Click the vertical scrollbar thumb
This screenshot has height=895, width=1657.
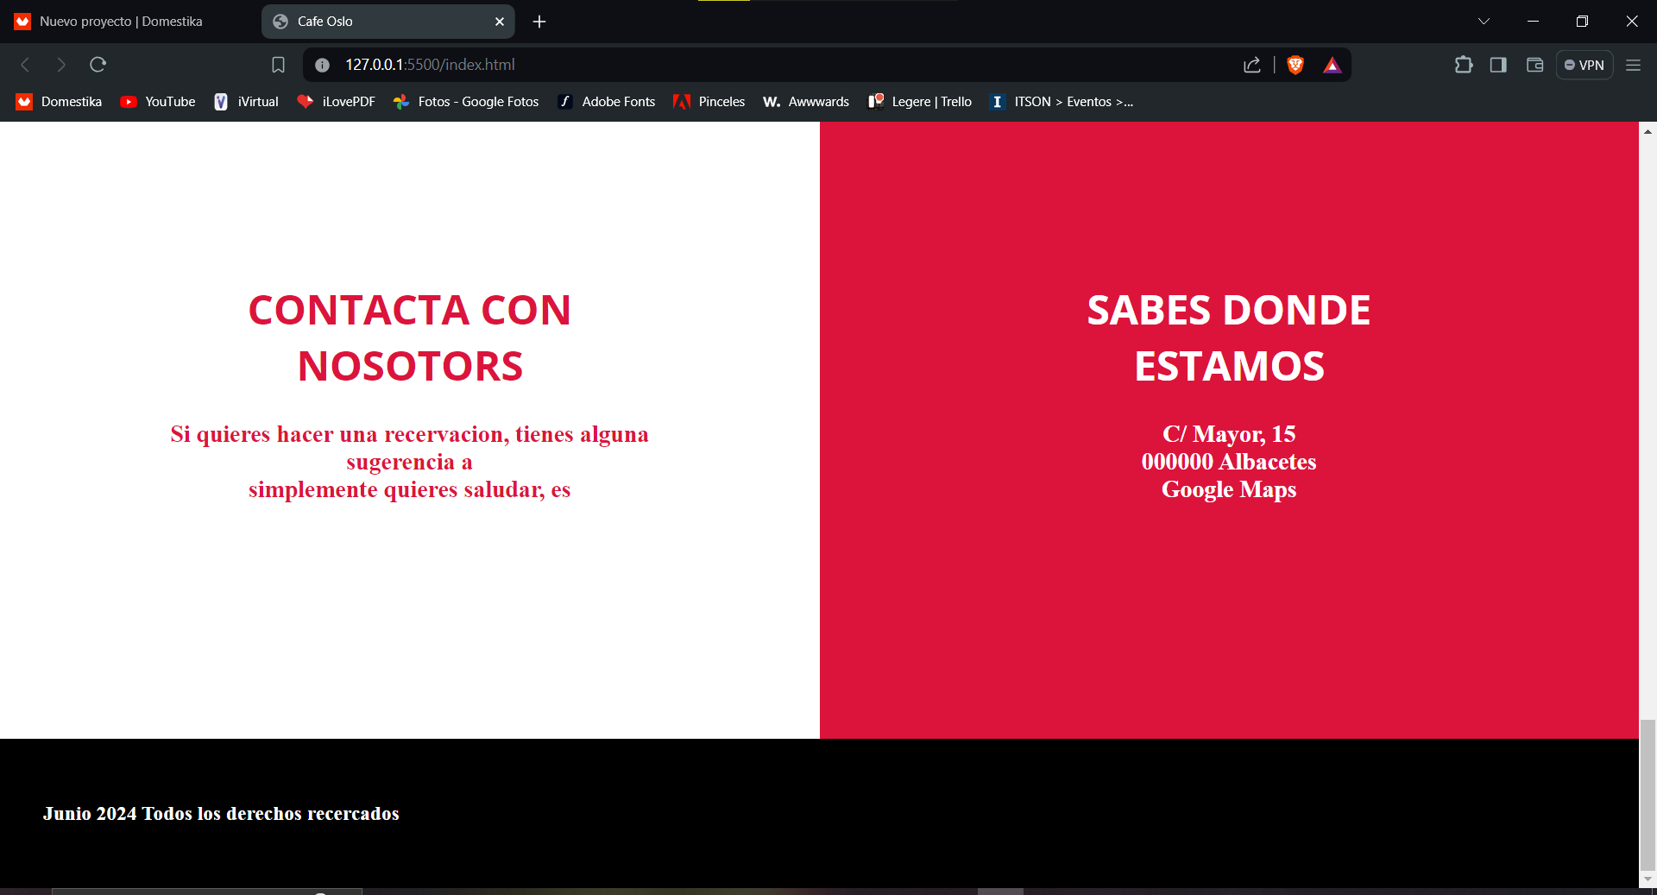[x=1648, y=795]
